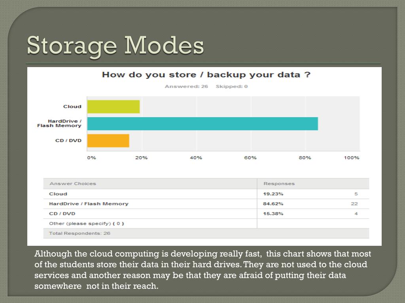Click the Storage Modes slide title
The height and width of the screenshot is (303, 405).
coord(115,46)
